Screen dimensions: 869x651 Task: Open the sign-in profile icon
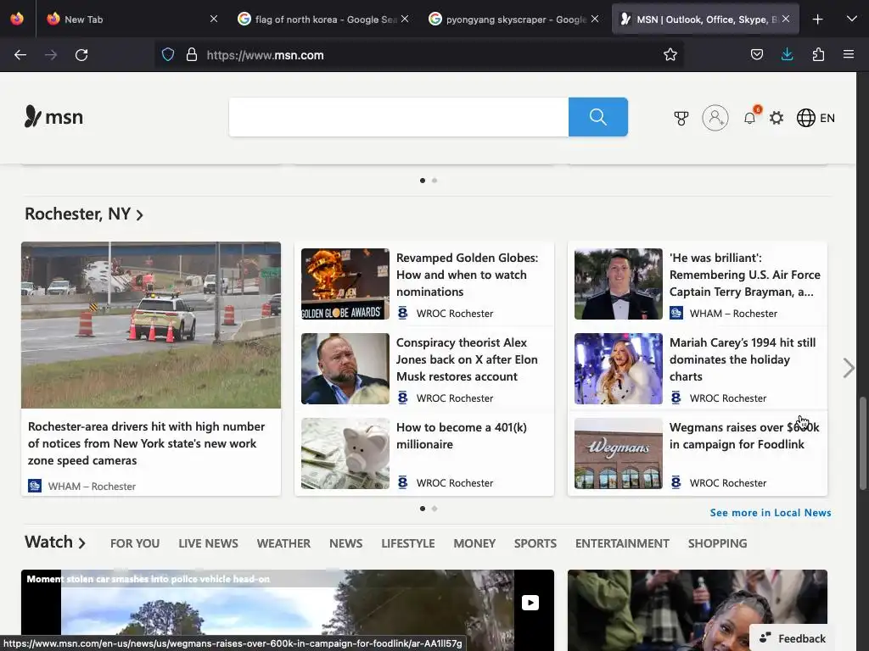tap(715, 118)
